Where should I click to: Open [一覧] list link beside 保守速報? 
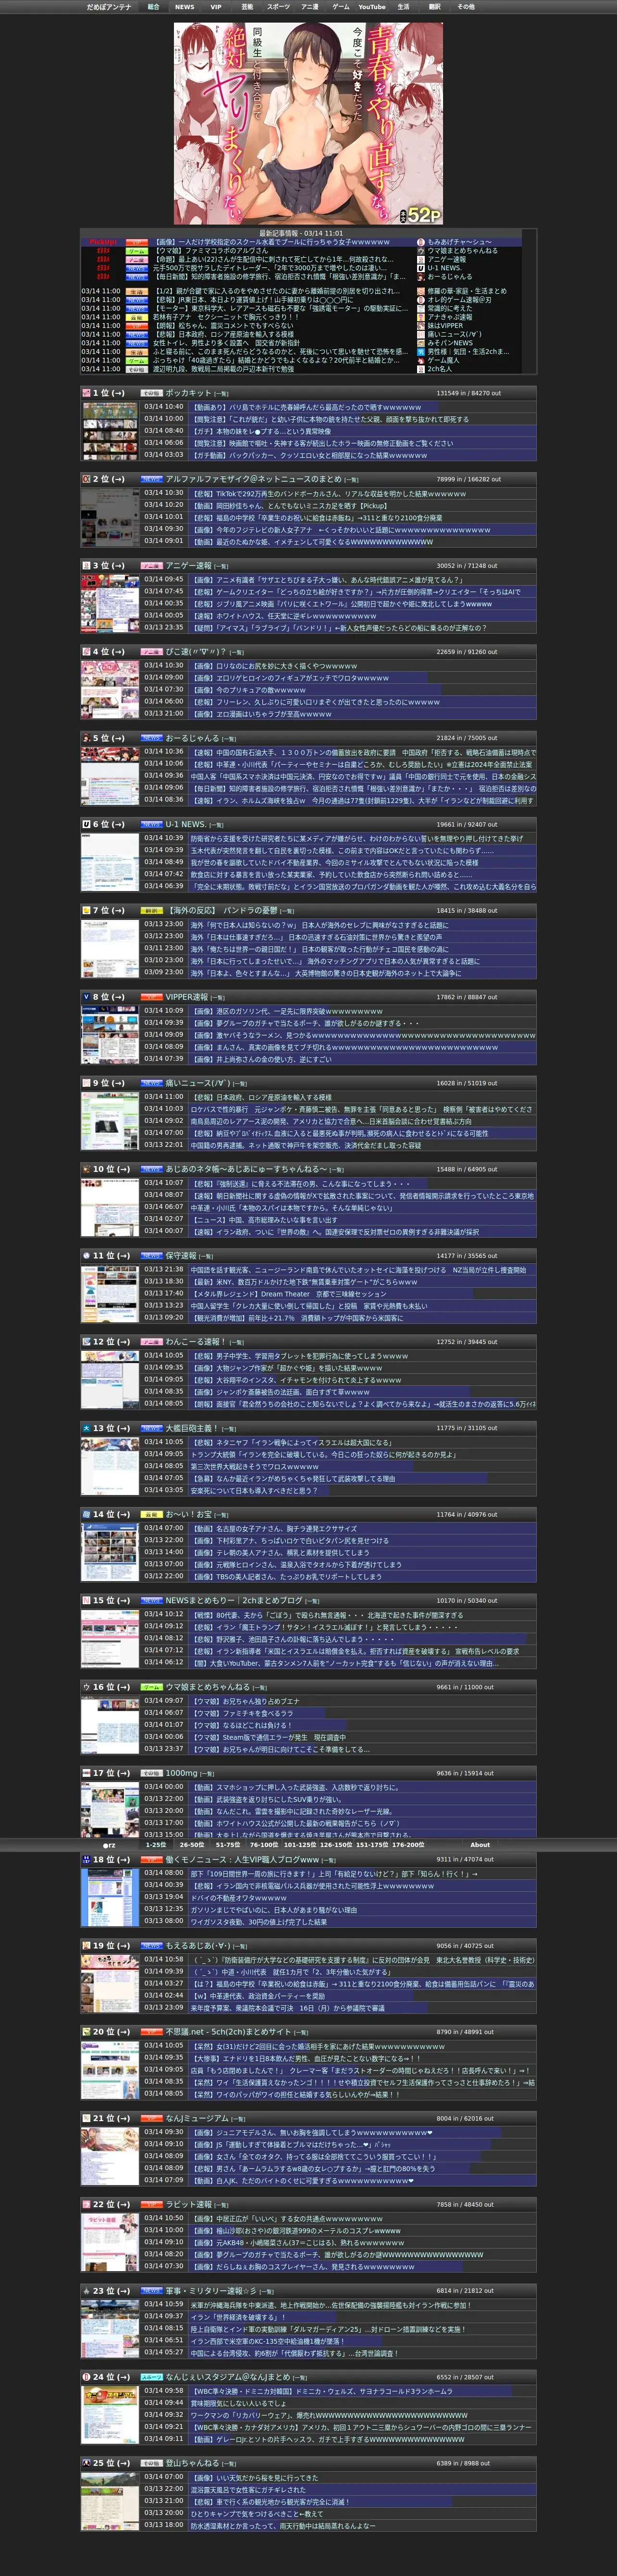point(206,1256)
